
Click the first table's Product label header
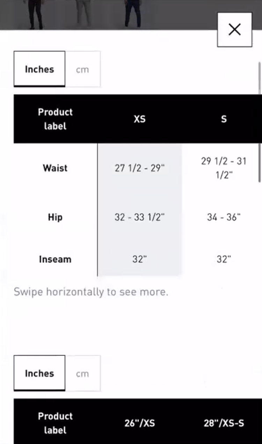tap(55, 119)
